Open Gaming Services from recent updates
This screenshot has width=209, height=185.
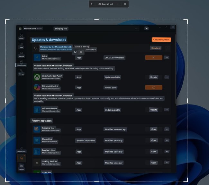[x=154, y=163]
